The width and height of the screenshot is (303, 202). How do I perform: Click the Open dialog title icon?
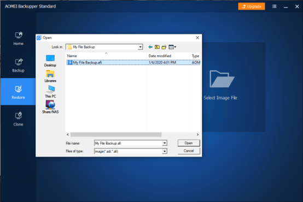[x=39, y=38]
